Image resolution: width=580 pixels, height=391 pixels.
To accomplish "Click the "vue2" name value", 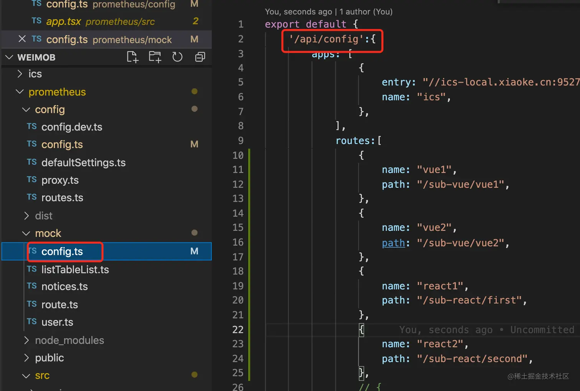I will click(x=434, y=227).
